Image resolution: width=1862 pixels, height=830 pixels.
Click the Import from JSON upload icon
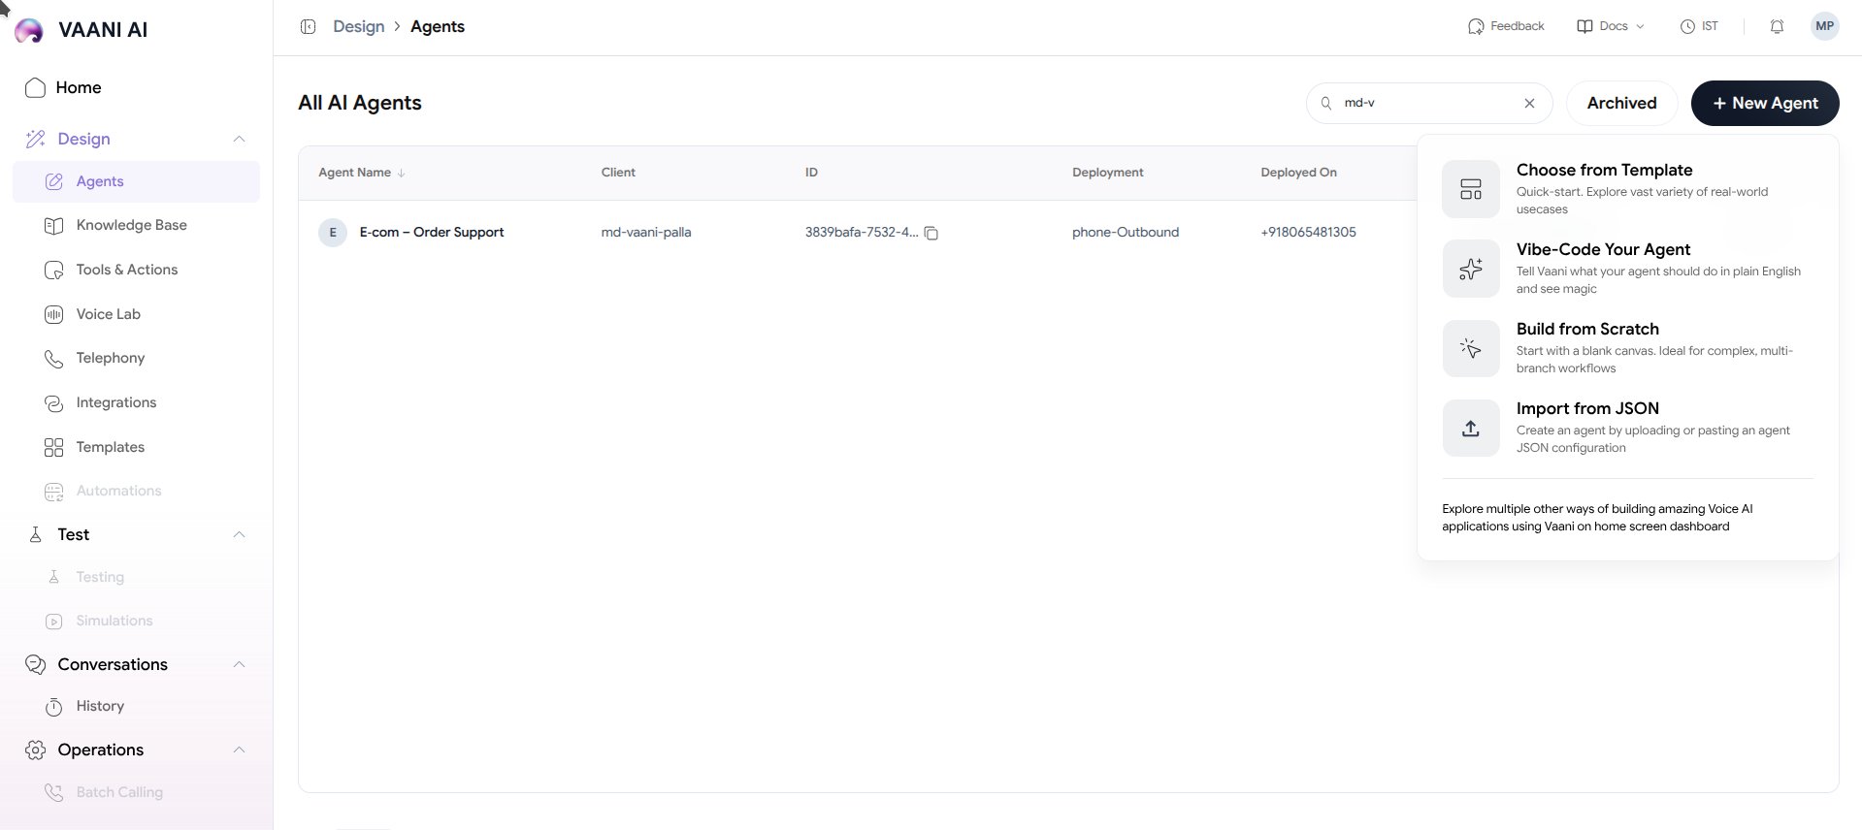[1471, 428]
